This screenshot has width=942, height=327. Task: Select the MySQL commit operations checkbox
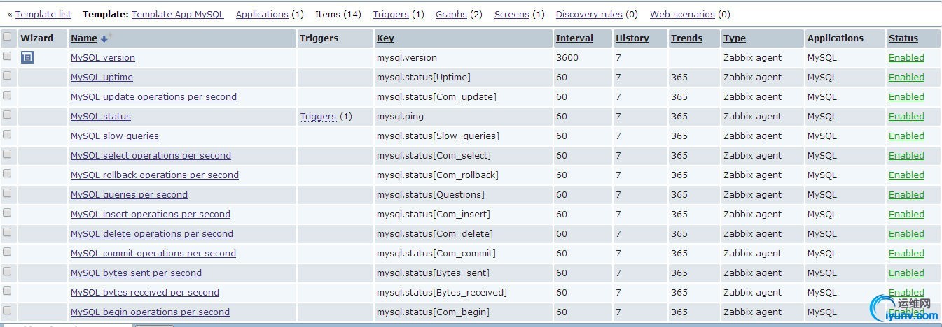pyautogui.click(x=7, y=252)
